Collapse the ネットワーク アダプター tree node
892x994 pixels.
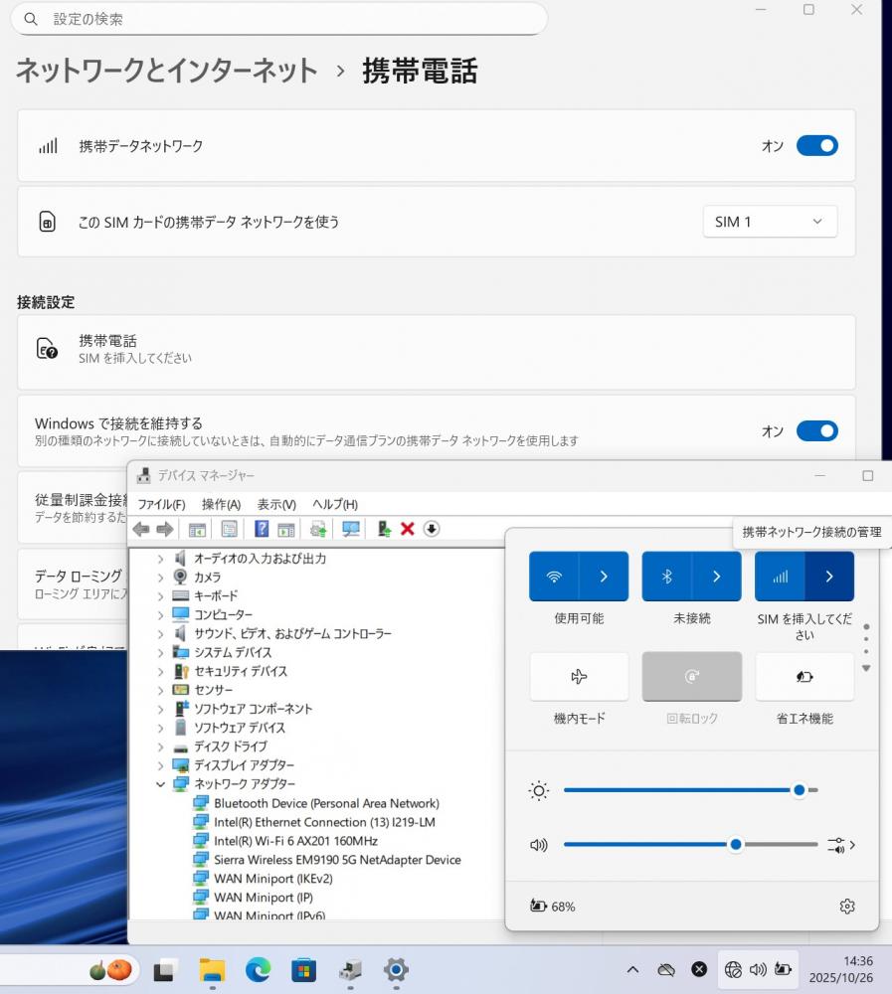(161, 784)
